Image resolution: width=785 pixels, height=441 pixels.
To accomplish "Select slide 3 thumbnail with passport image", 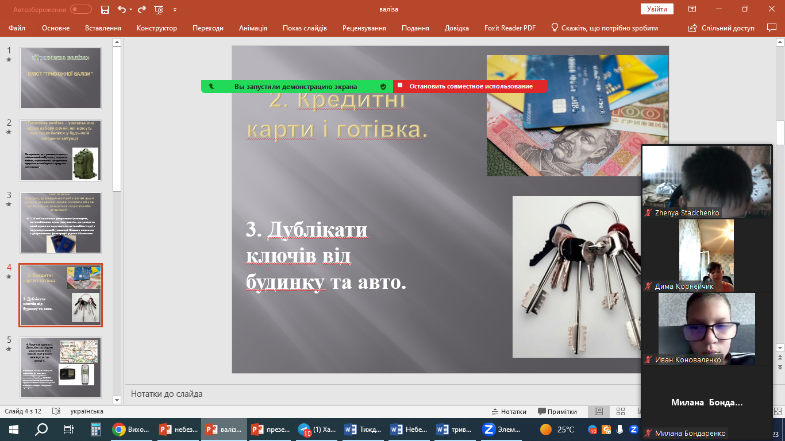I will [61, 222].
